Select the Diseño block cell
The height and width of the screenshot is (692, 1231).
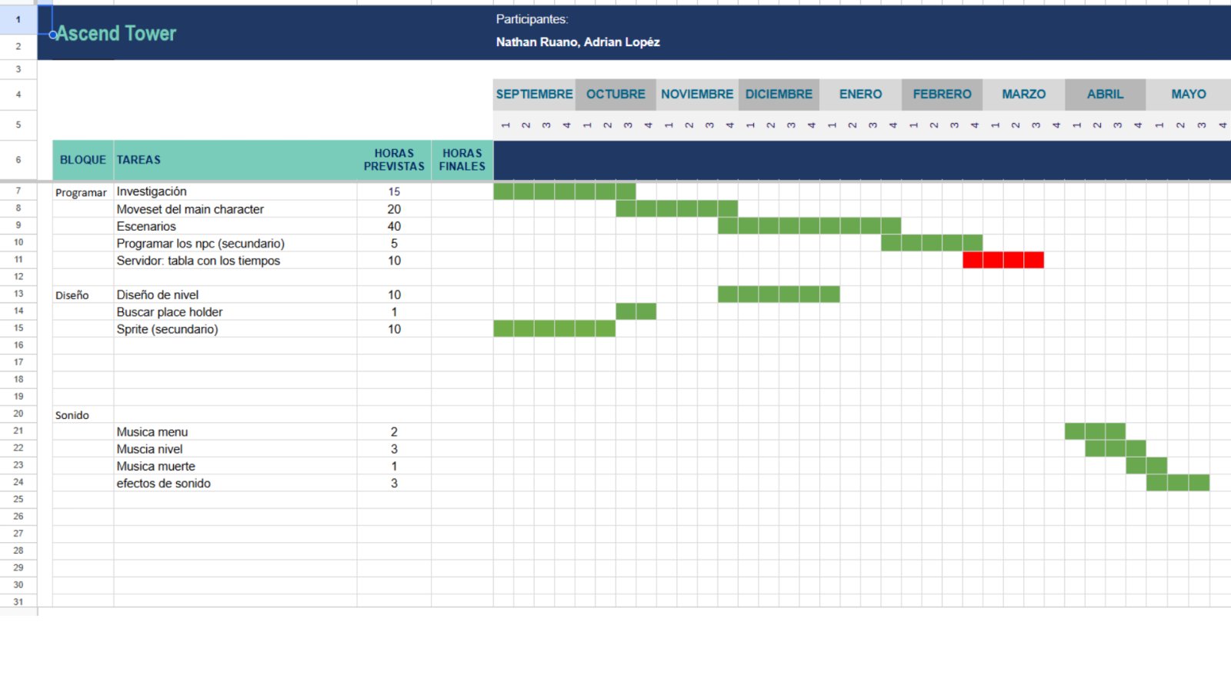pyautogui.click(x=83, y=294)
